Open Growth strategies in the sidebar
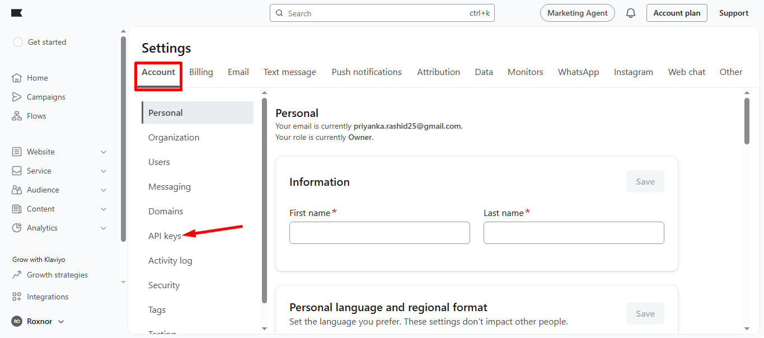The image size is (764, 338). (x=58, y=274)
